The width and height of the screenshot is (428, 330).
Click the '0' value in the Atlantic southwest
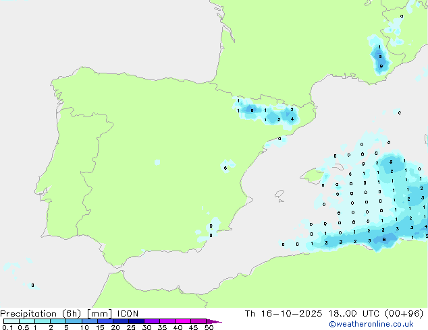pos(32,286)
